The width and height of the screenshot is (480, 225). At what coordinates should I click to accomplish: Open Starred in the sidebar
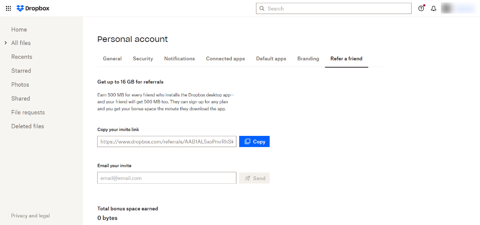tap(21, 71)
